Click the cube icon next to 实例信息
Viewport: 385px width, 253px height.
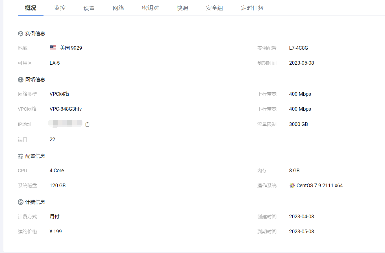point(20,34)
